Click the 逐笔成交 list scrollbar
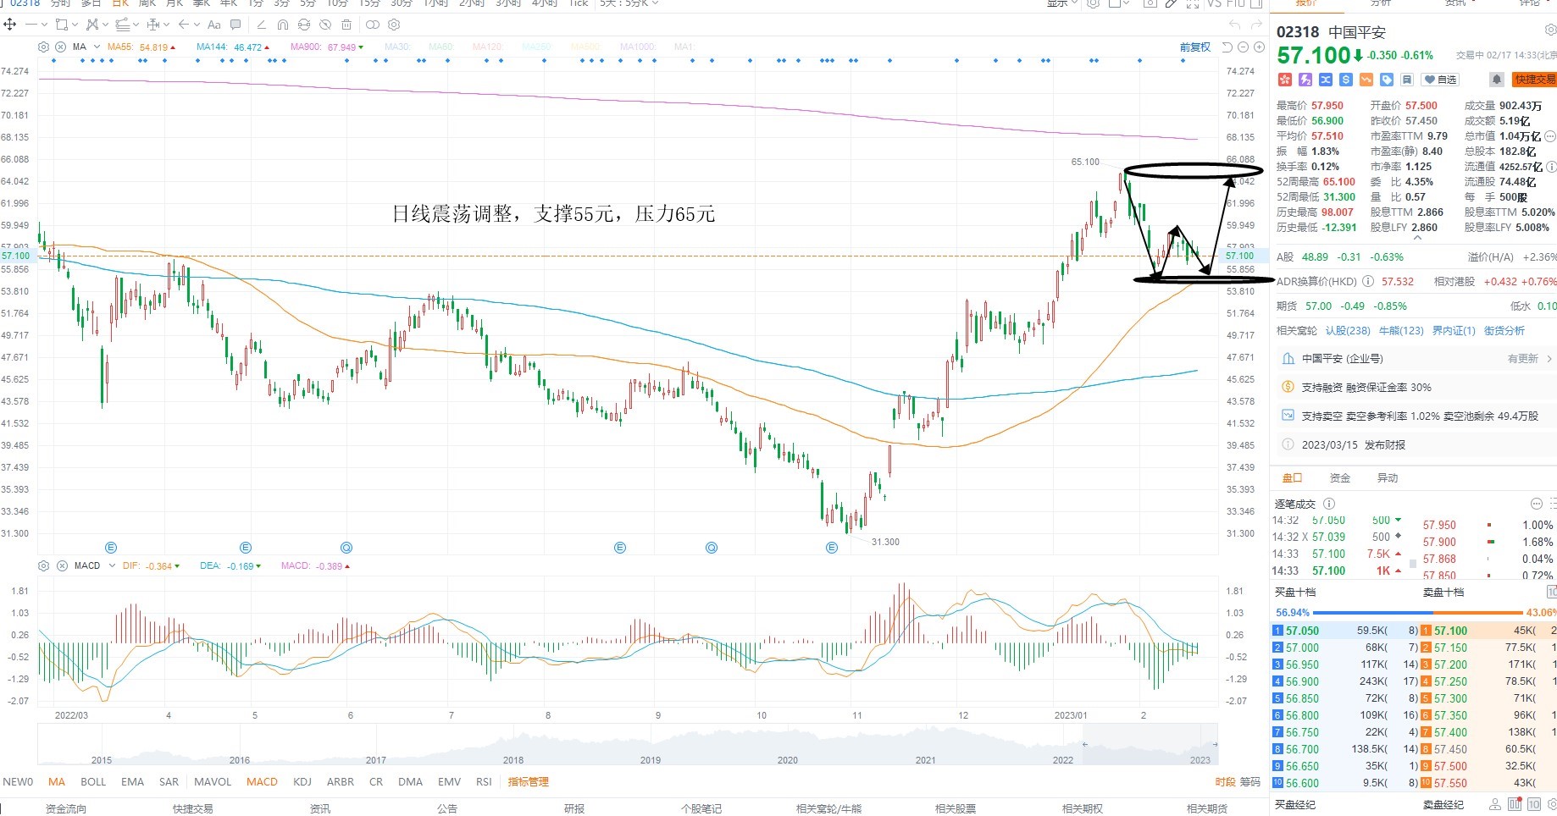Image resolution: width=1557 pixels, height=816 pixels. click(1412, 562)
